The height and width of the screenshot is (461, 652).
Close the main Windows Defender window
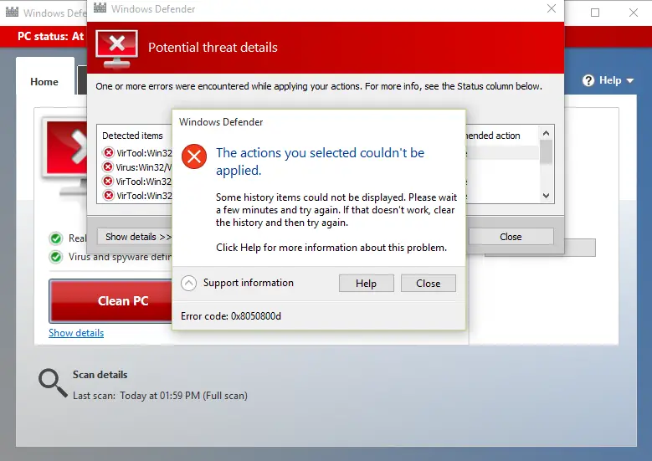634,13
